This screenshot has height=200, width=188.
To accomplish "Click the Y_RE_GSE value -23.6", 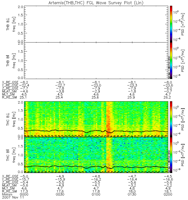I will click(168, 85).
